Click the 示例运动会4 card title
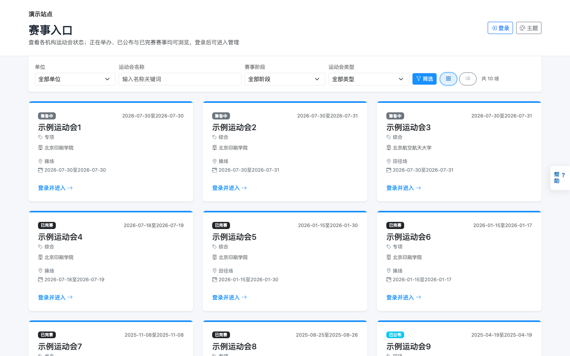Screen dimensions: 570x356 [60, 237]
